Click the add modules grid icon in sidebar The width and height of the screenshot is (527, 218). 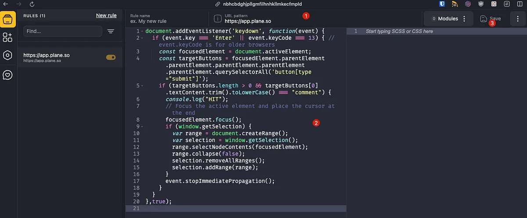(x=7, y=37)
